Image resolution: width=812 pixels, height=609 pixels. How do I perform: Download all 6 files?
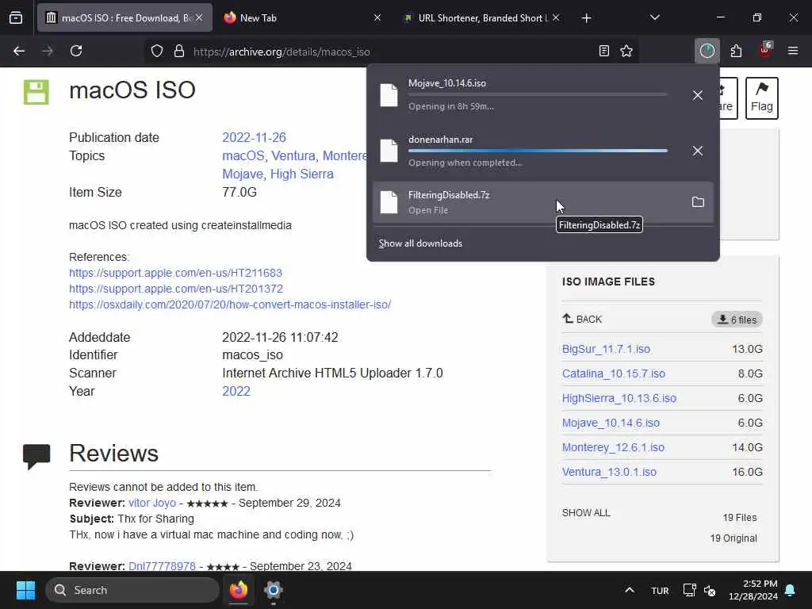click(x=737, y=320)
